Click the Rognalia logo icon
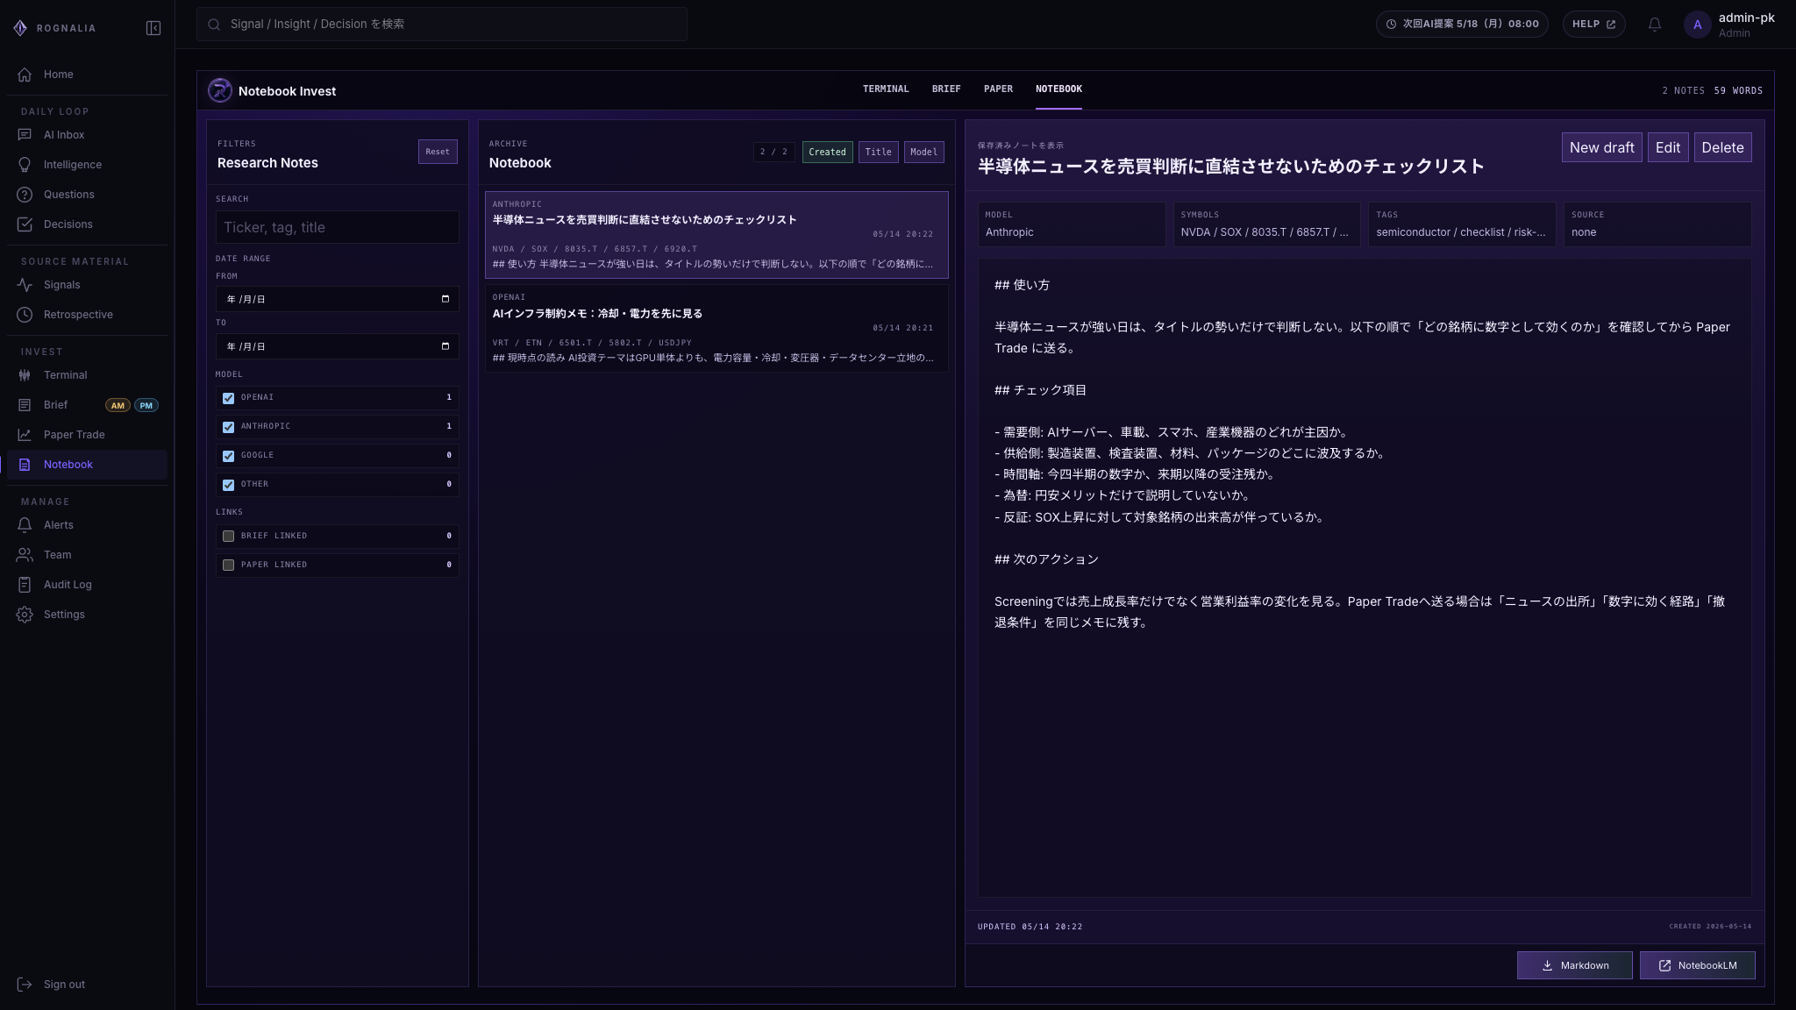The width and height of the screenshot is (1796, 1010). click(x=20, y=28)
